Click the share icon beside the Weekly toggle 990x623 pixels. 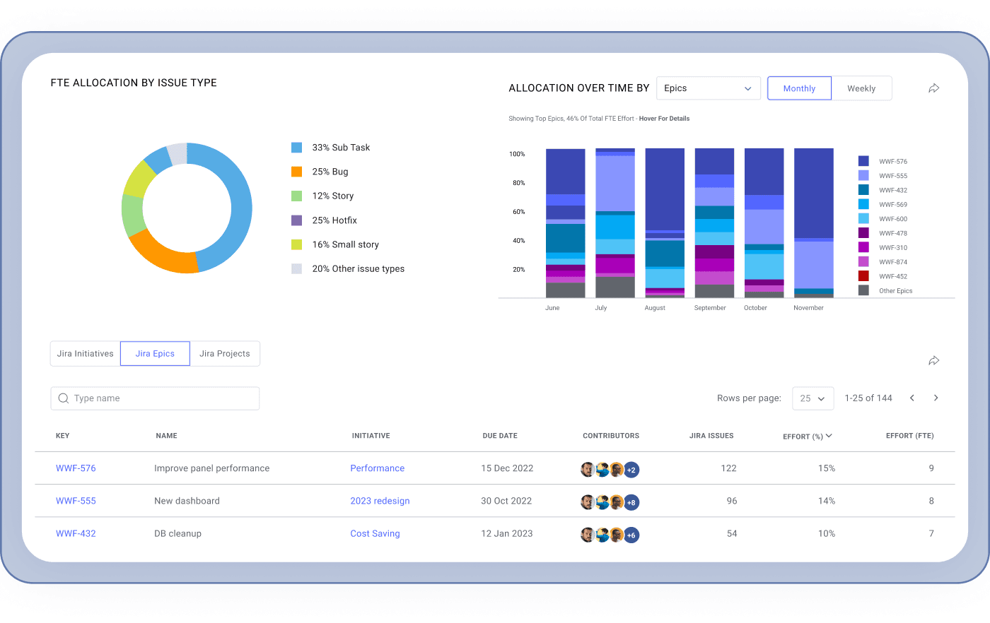pos(933,88)
